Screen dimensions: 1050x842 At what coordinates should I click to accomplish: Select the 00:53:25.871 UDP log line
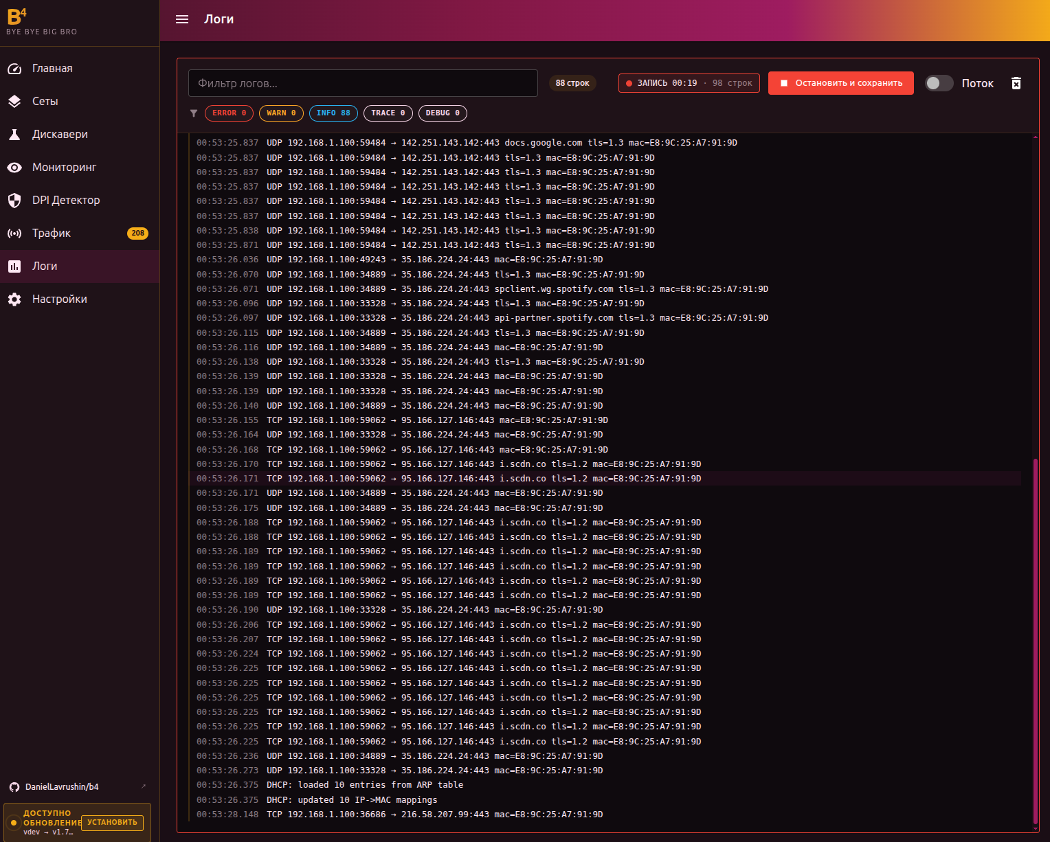pyautogui.click(x=605, y=245)
